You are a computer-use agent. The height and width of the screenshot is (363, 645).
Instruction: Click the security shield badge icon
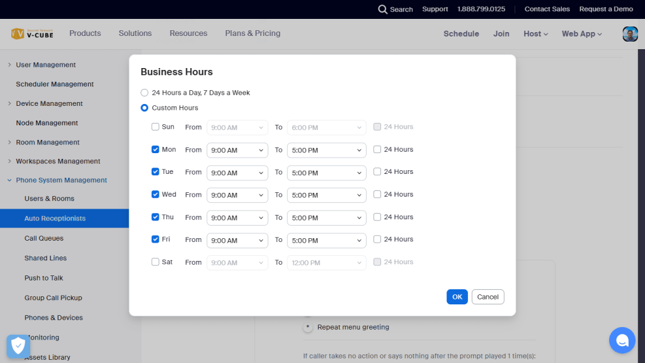pyautogui.click(x=18, y=346)
